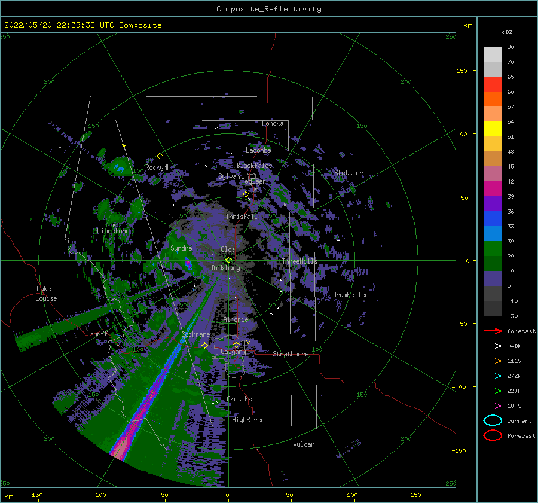Click the cyan current ellipse in legend

tap(493, 420)
